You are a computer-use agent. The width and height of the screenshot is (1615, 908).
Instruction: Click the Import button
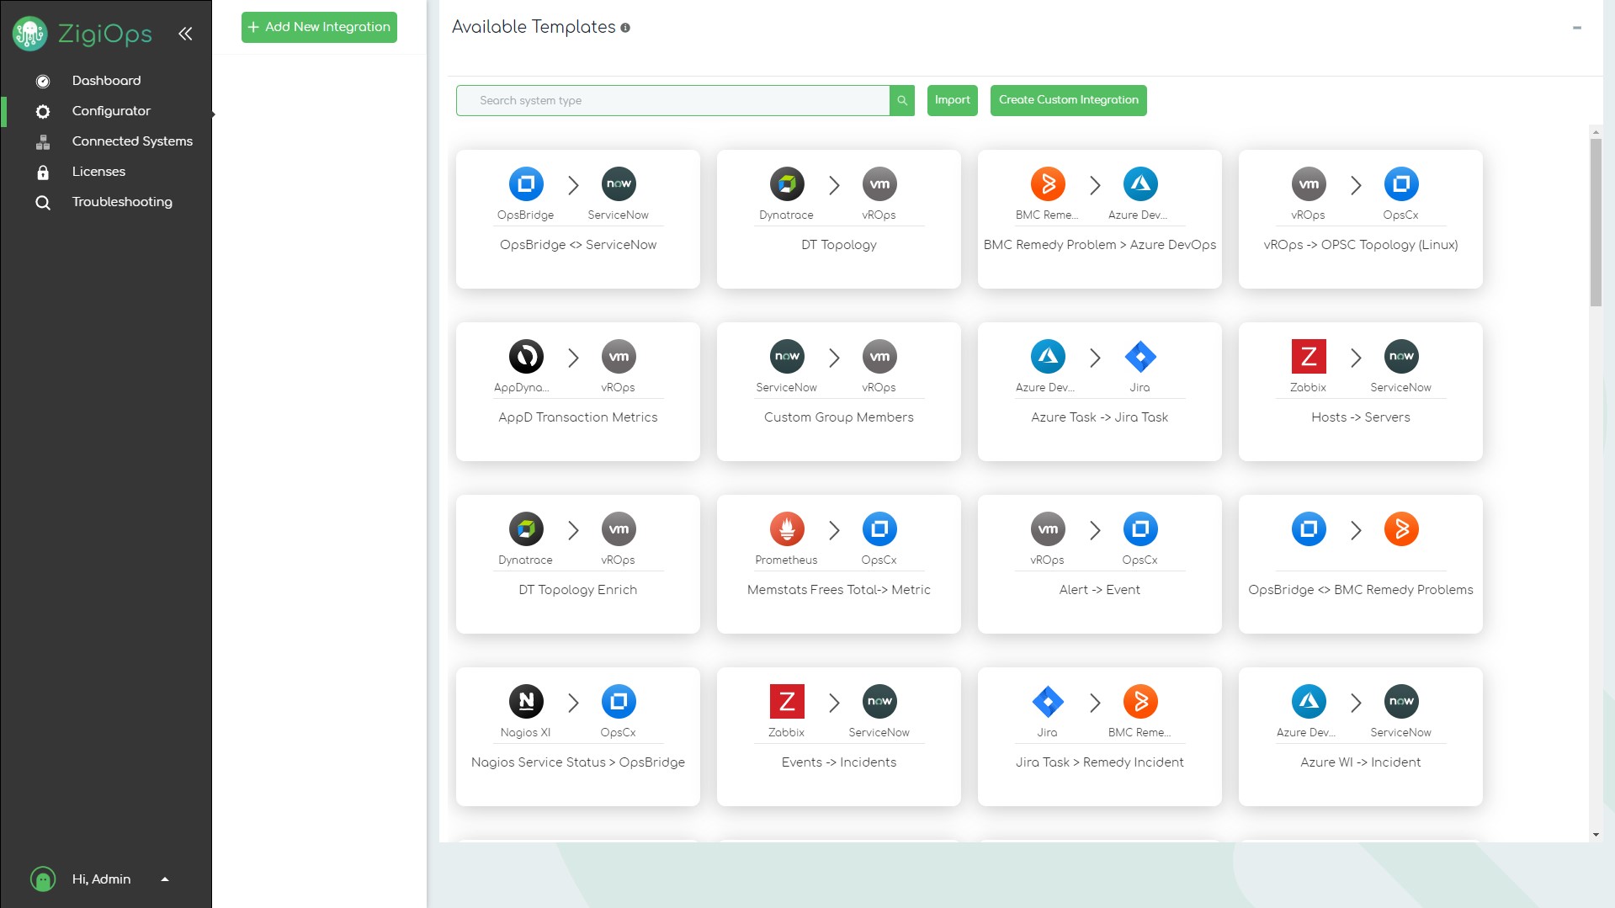[x=952, y=100]
